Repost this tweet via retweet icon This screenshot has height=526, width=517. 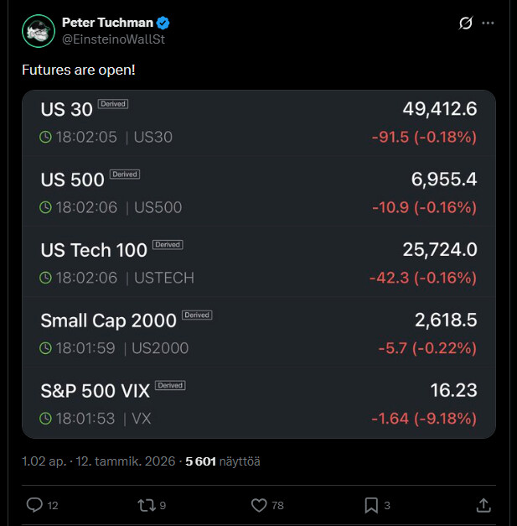click(147, 505)
